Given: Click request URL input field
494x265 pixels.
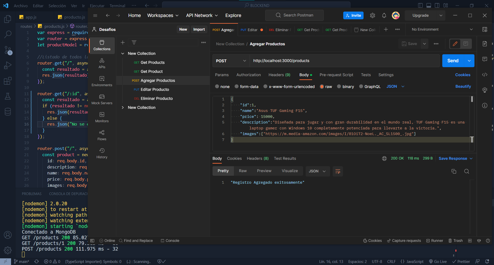Looking at the screenshot, I should coord(345,61).
